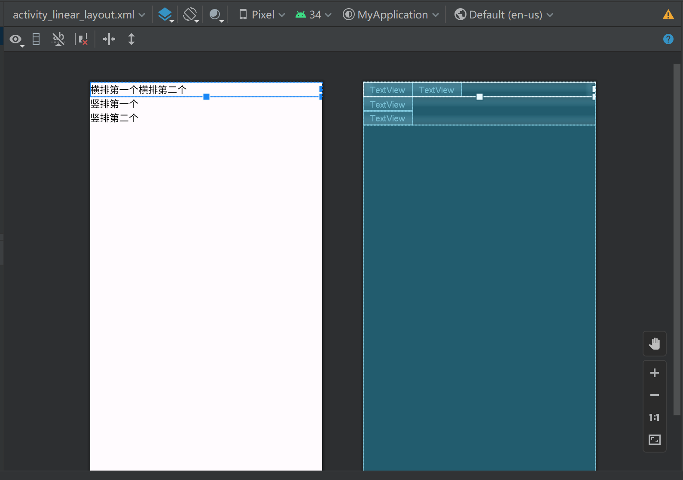The width and height of the screenshot is (683, 480).
Task: Click the text 竖排第二个 in design preview
Action: tap(114, 118)
